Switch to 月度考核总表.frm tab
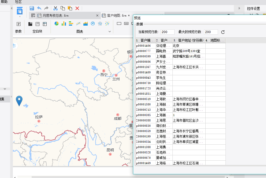The image size is (266, 178). click(56, 15)
